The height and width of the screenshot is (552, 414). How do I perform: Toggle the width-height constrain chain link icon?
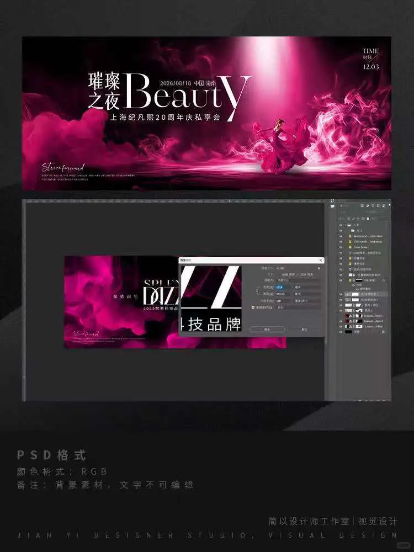257,291
